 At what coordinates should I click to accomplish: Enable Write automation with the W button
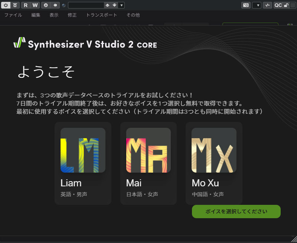35,5
